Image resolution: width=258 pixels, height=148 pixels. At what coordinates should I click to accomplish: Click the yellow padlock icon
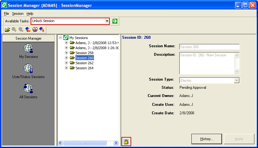126,142
